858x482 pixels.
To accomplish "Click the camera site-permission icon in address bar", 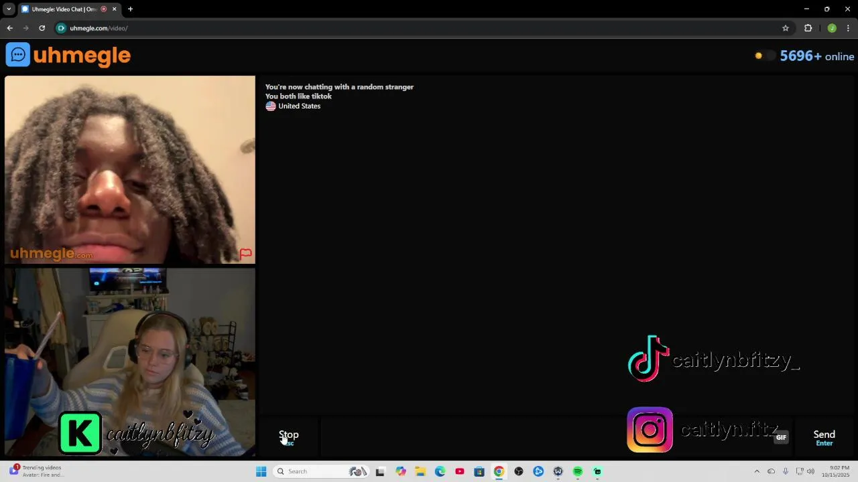I will point(61,28).
